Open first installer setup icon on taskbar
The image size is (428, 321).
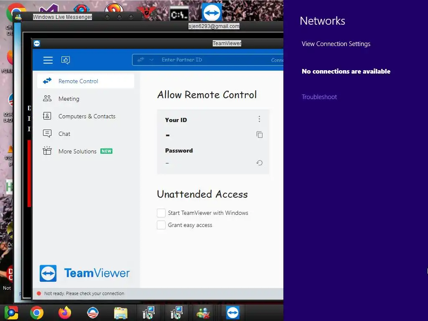149,313
